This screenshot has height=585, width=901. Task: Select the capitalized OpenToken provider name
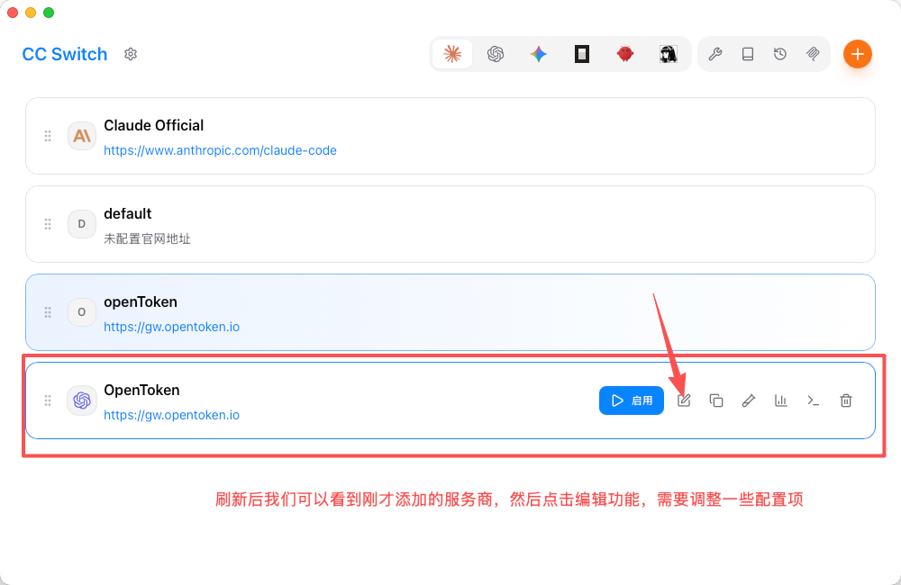pyautogui.click(x=141, y=390)
